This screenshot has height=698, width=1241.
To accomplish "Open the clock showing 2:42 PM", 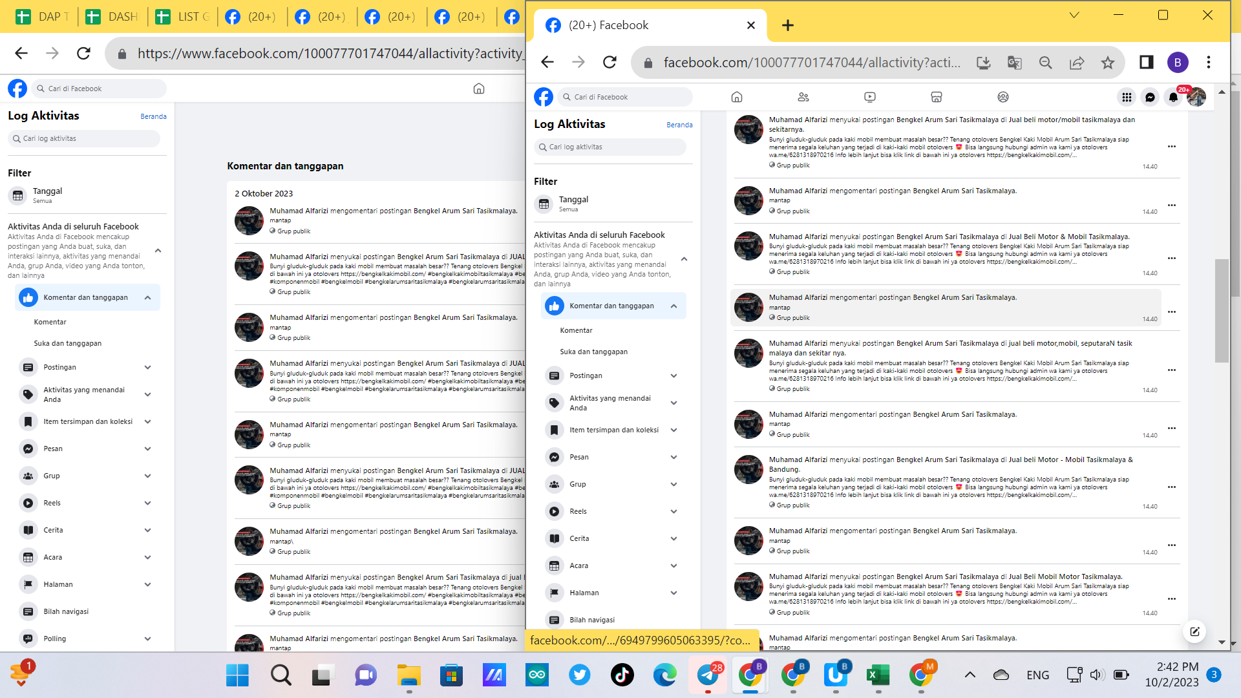I will [1171, 674].
